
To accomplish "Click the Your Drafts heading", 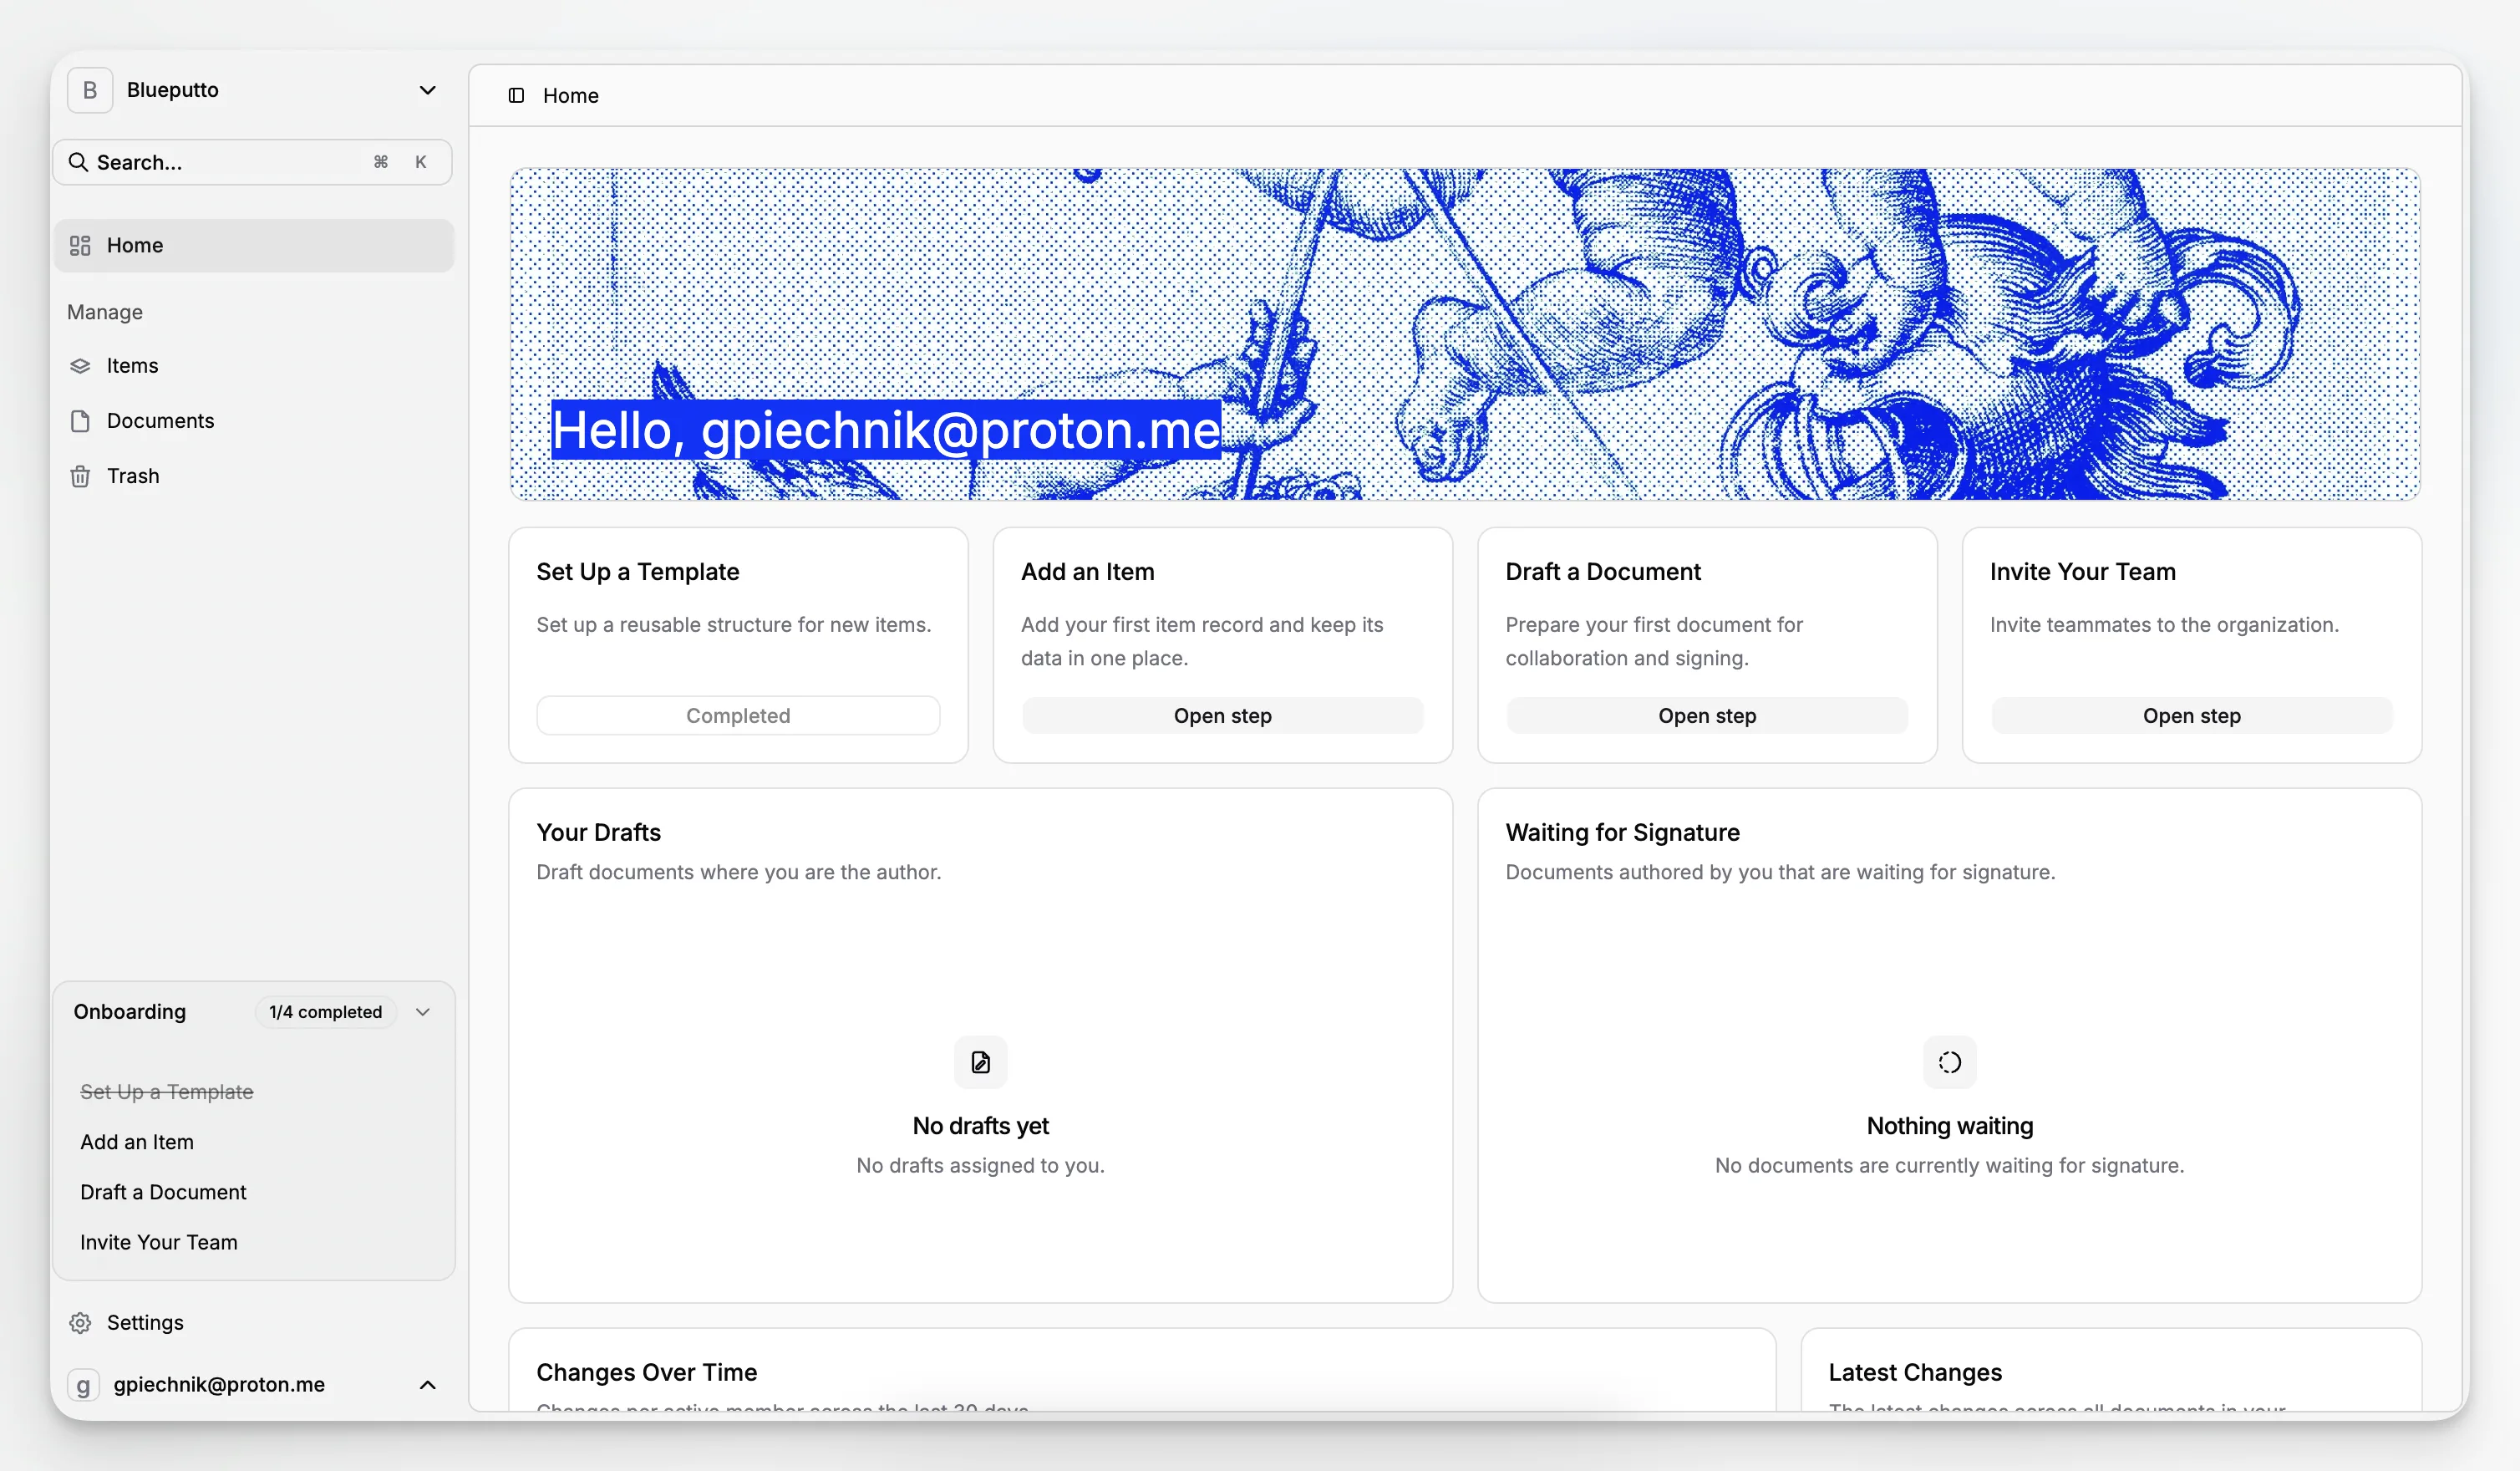I will (x=598, y=832).
